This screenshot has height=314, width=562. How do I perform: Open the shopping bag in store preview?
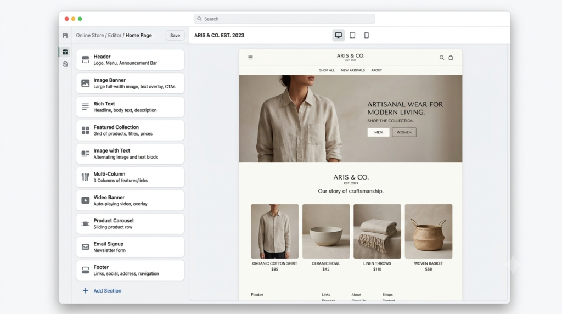pyautogui.click(x=451, y=57)
